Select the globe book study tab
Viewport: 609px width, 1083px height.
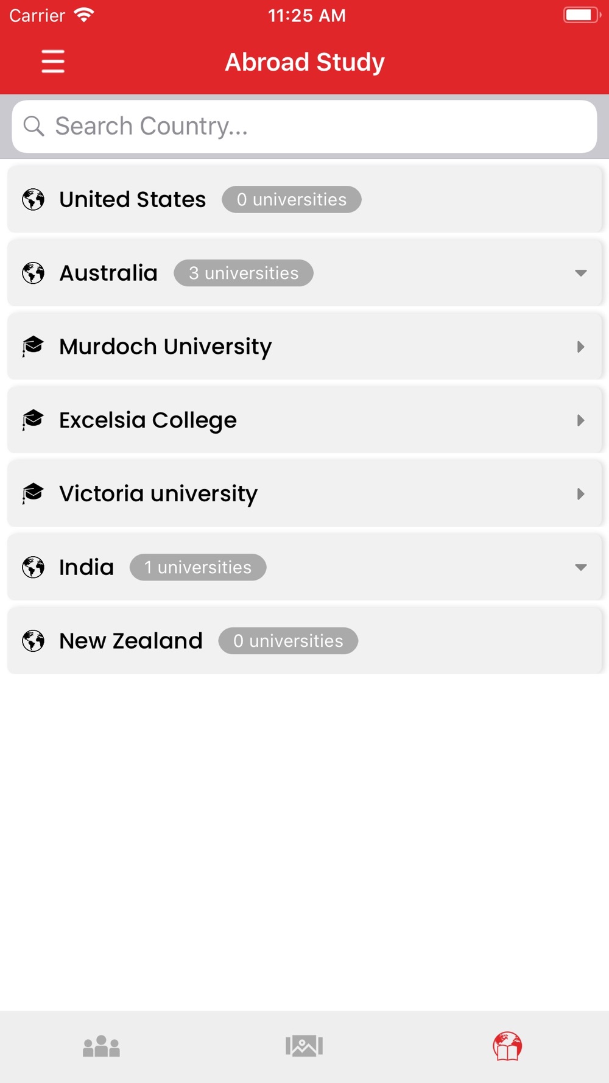click(x=507, y=1046)
